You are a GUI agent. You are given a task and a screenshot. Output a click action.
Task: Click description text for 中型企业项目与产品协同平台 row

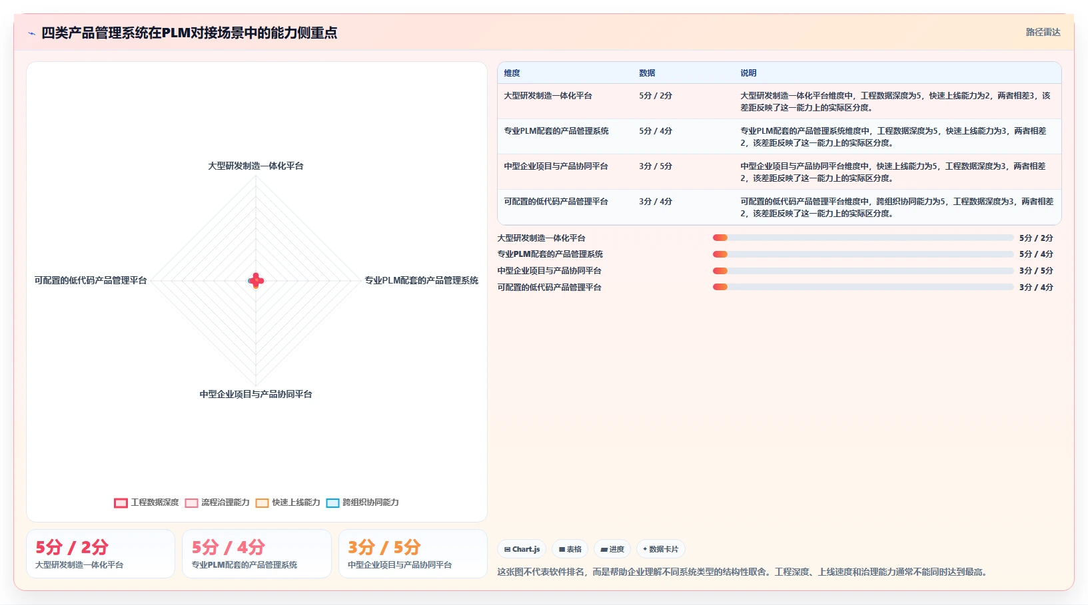(893, 172)
